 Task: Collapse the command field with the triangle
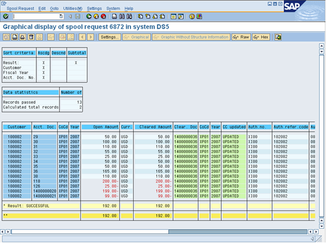click(70, 16)
